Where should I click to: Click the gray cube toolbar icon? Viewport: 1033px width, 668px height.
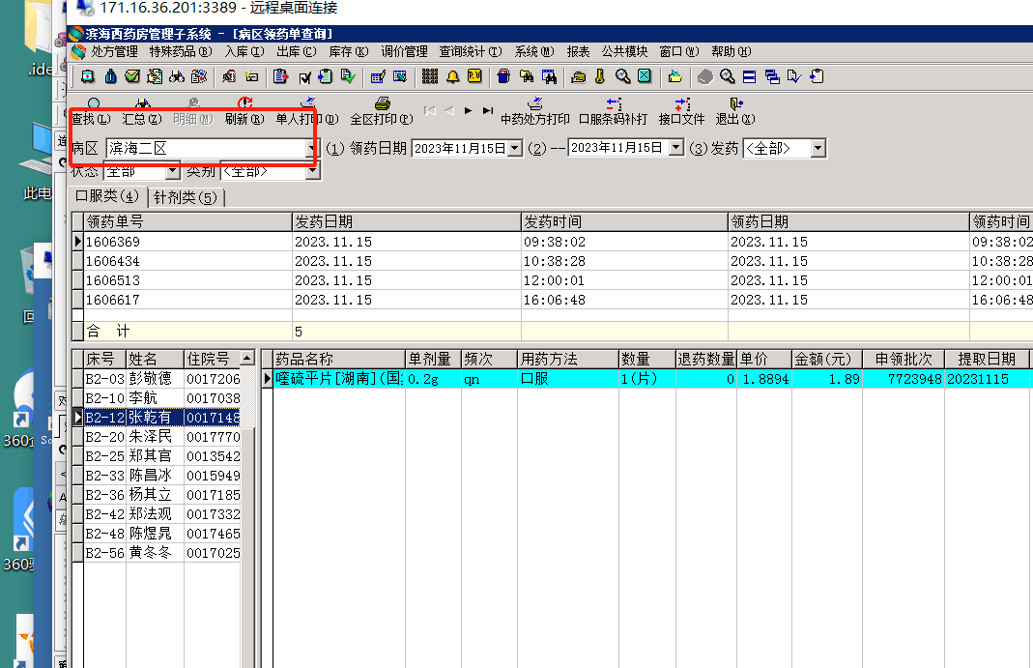[704, 77]
